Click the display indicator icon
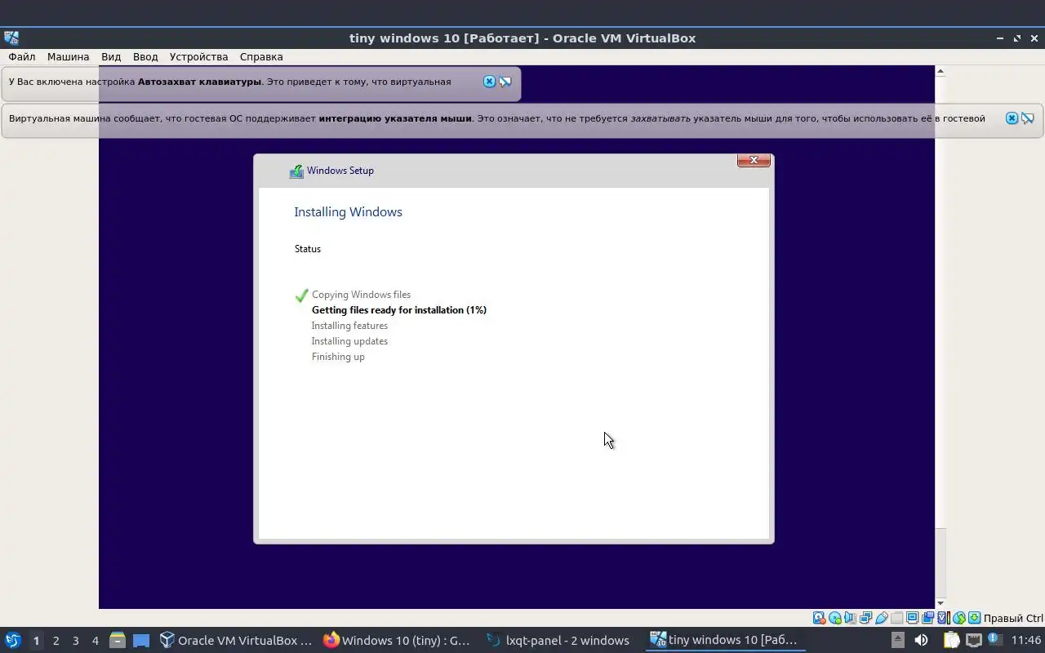 [913, 618]
